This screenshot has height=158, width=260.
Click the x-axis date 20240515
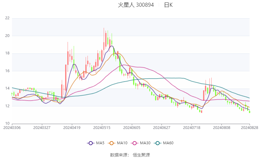[x=102, y=128]
